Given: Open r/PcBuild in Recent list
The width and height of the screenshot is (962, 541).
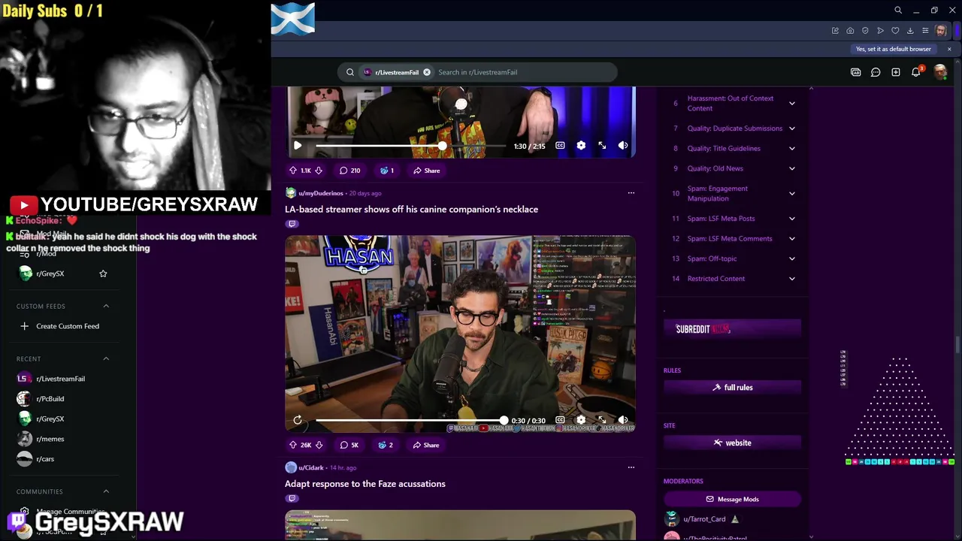Looking at the screenshot, I should click(x=50, y=399).
